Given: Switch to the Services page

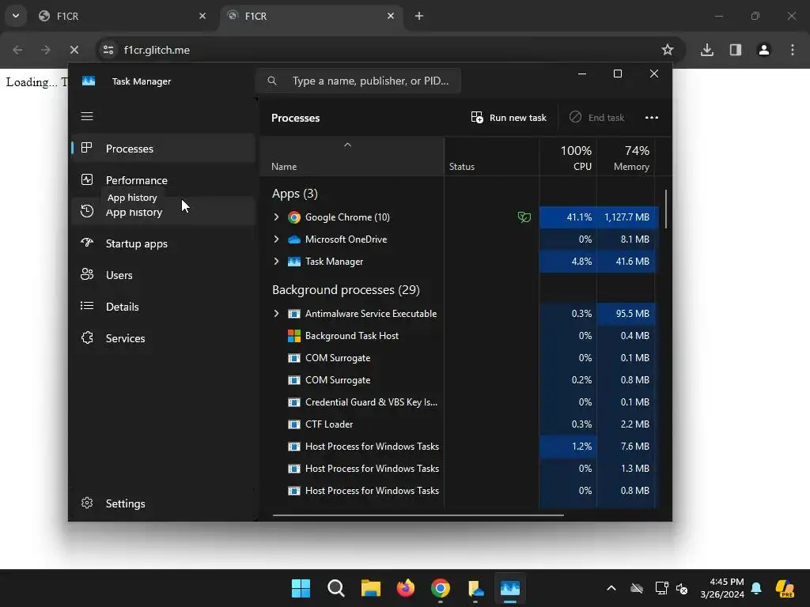Looking at the screenshot, I should click(x=163, y=338).
